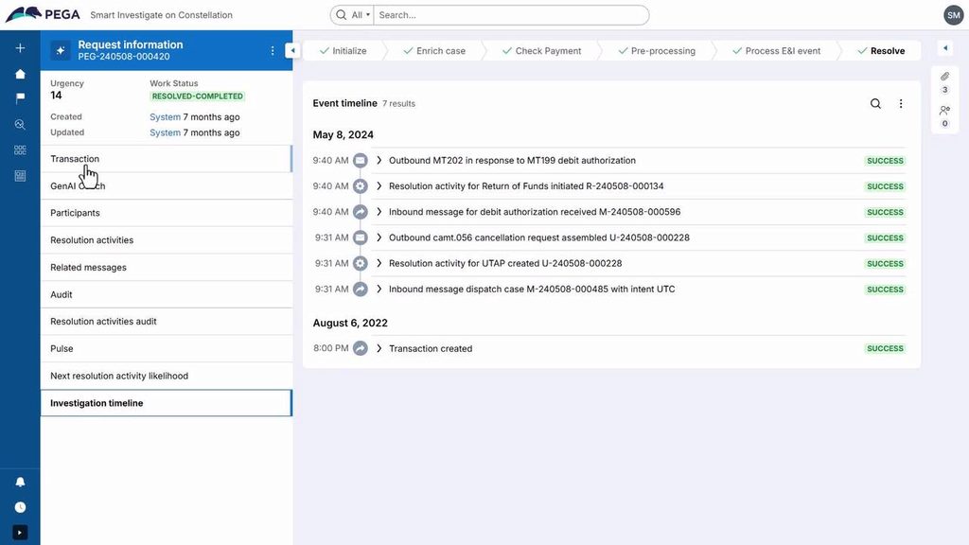The image size is (969, 545).
Task: Collapse the left case summary panel
Action: point(292,51)
